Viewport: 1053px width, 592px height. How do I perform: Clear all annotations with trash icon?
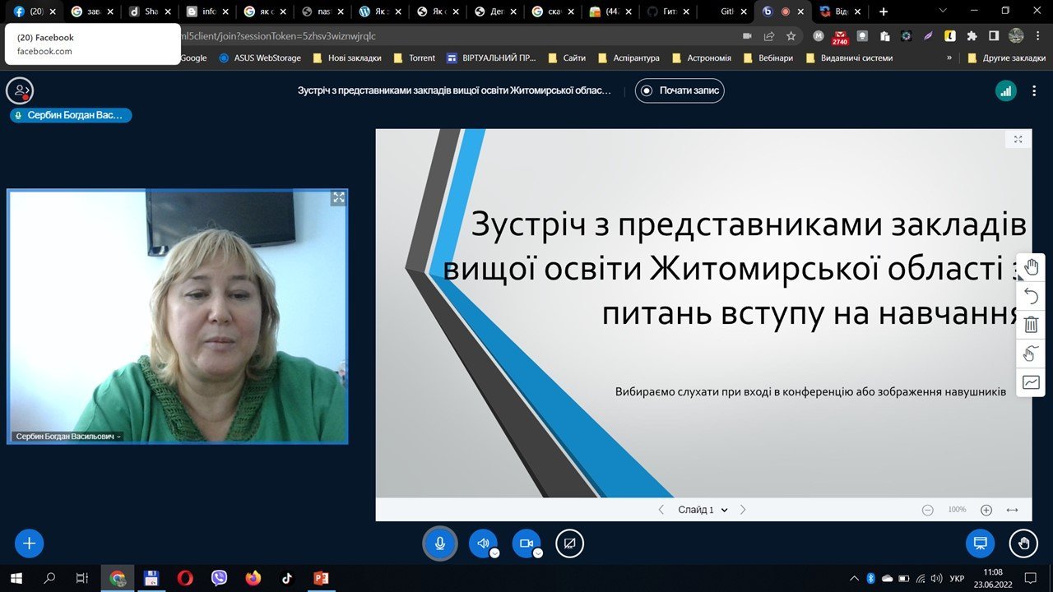pos(1031,325)
